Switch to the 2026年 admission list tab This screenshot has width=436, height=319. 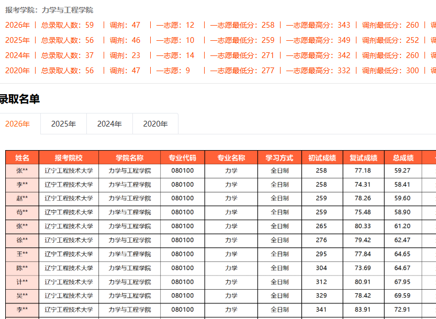pos(17,123)
